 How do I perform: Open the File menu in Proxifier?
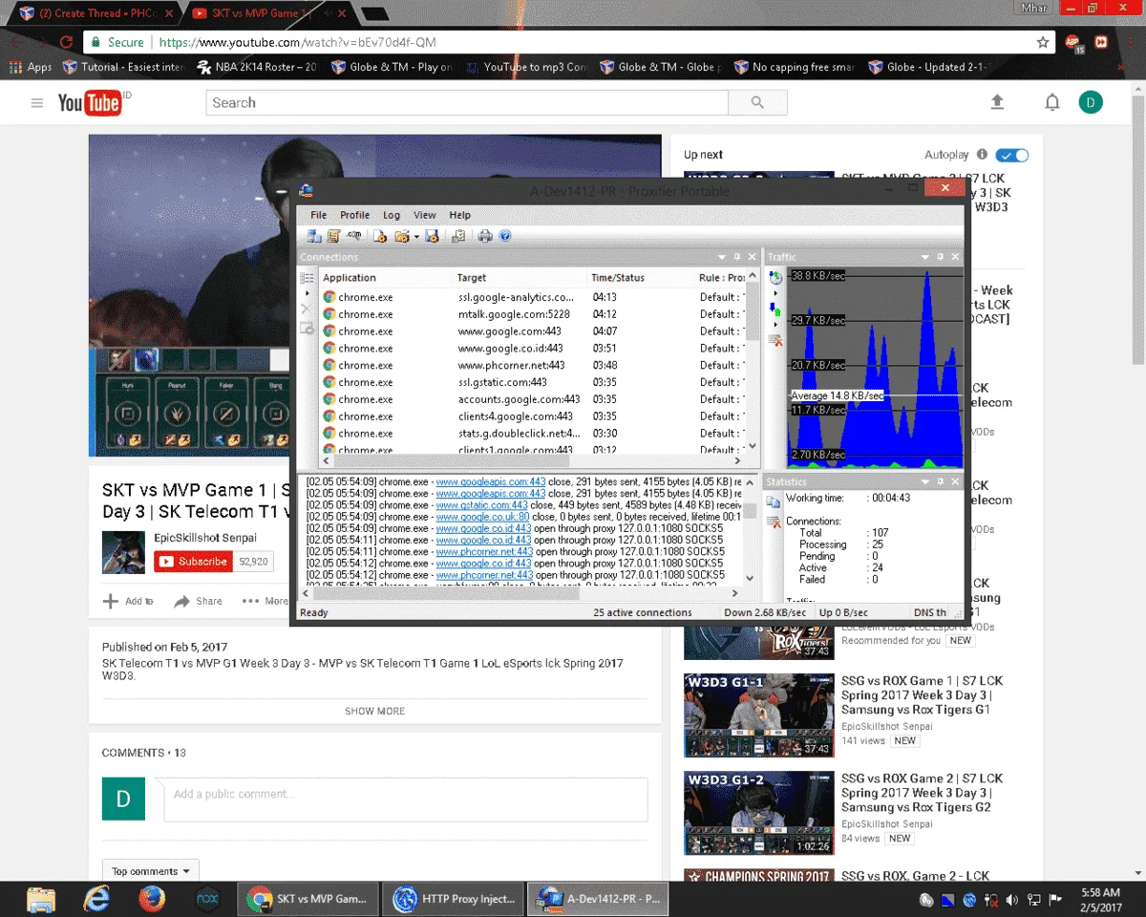[x=319, y=215]
